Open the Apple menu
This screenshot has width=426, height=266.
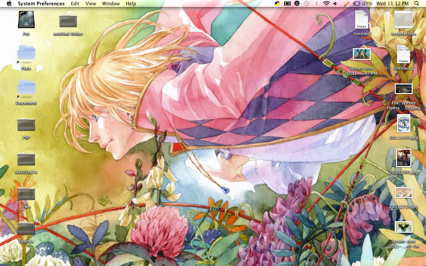[x=9, y=4]
